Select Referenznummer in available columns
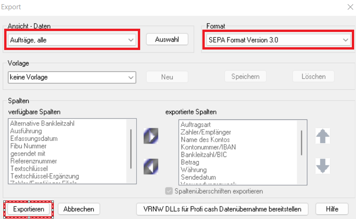356x219 pixels. tap(33, 161)
